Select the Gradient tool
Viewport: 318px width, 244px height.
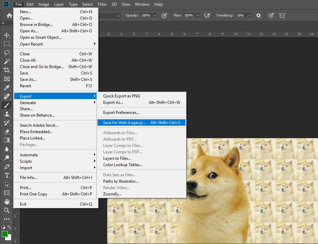[x=7, y=140]
